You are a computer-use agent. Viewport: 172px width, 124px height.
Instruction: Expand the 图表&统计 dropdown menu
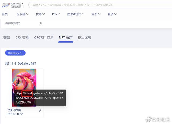(x=76, y=14)
